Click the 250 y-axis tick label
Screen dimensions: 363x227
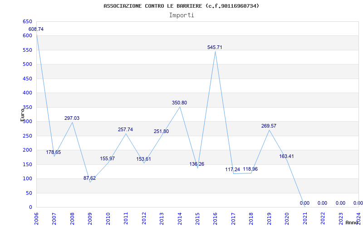(27, 136)
